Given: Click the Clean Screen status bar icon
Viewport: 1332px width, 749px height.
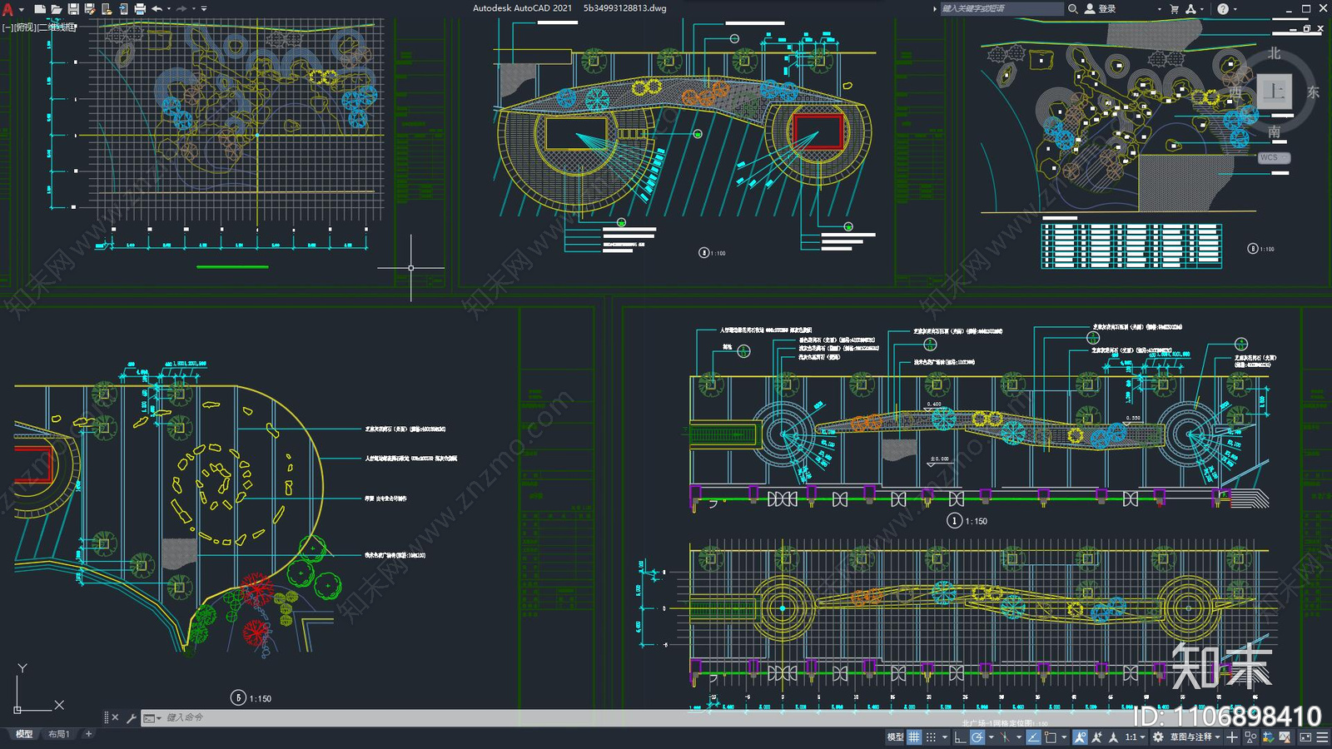Looking at the screenshot, I should click(x=1305, y=737).
